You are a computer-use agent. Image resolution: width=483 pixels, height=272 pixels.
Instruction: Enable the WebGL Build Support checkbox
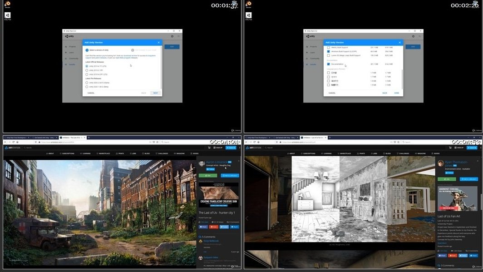pyautogui.click(x=328, y=47)
